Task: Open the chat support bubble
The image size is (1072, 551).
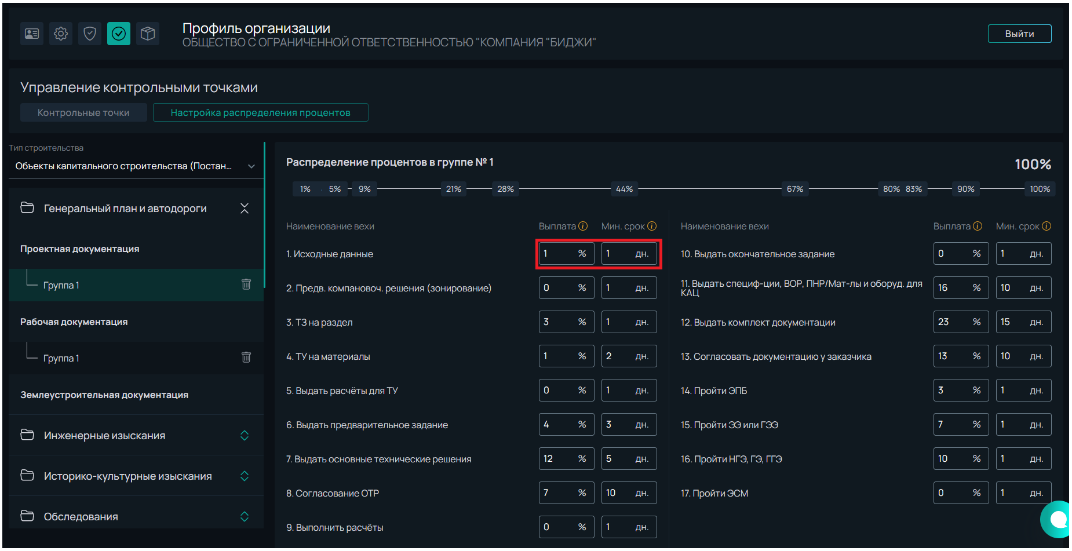Action: [1057, 519]
